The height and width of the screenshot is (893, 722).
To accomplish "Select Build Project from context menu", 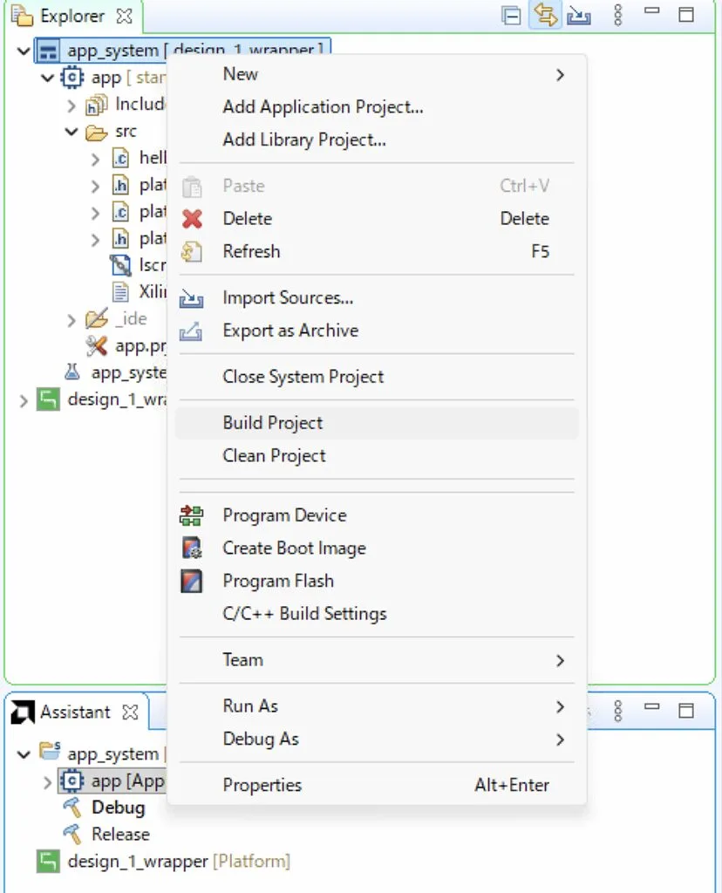I will click(272, 423).
